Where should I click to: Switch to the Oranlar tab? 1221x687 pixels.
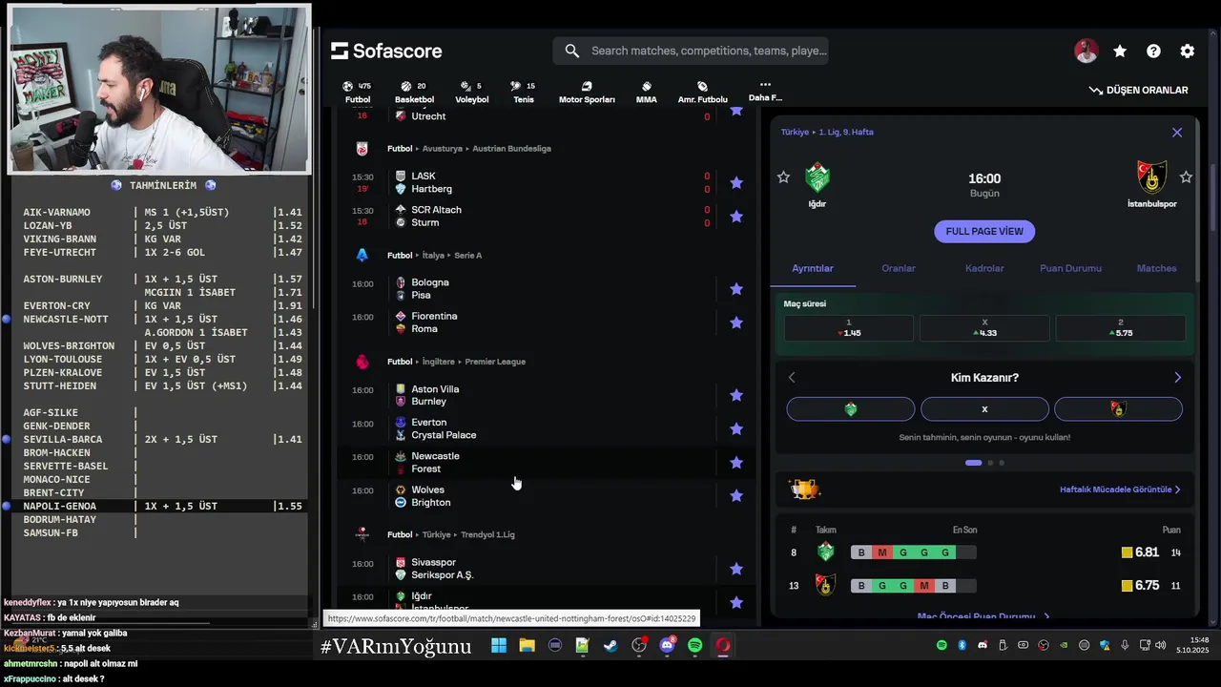(x=899, y=268)
